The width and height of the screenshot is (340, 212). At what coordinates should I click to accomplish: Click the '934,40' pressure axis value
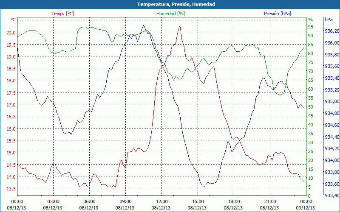click(x=332, y=137)
